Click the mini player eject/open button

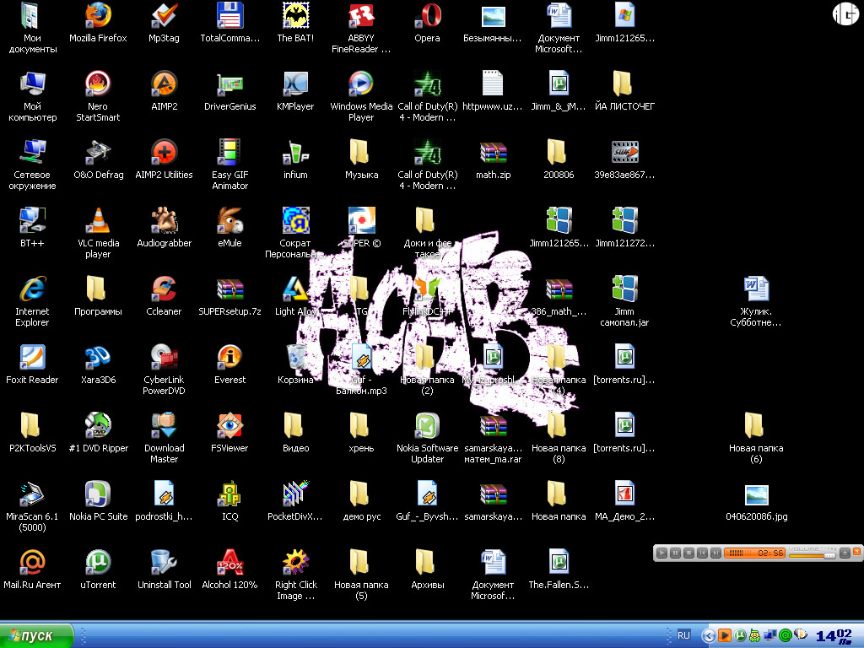tap(845, 553)
